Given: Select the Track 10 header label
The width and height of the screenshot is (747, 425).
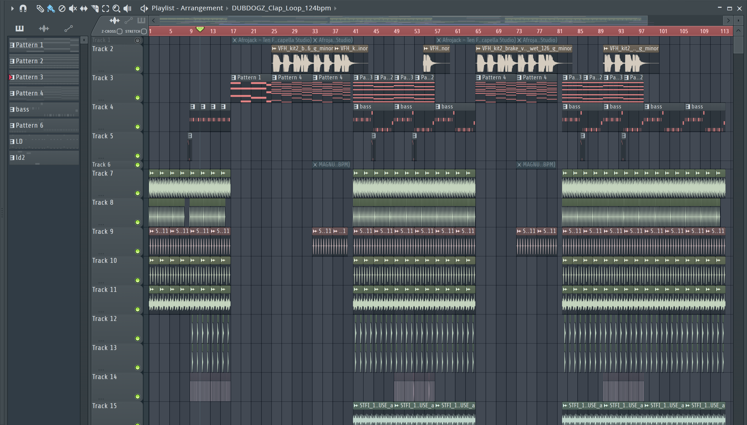Looking at the screenshot, I should [x=105, y=261].
